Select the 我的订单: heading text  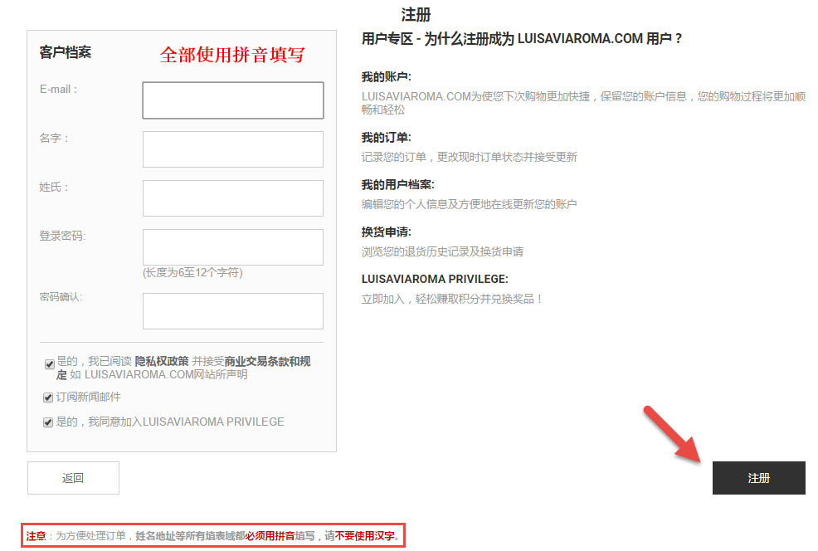386,138
